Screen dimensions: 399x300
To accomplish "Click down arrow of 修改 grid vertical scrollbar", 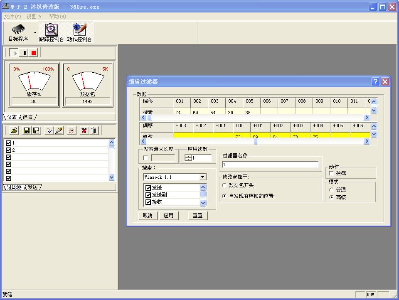I will tap(374, 134).
